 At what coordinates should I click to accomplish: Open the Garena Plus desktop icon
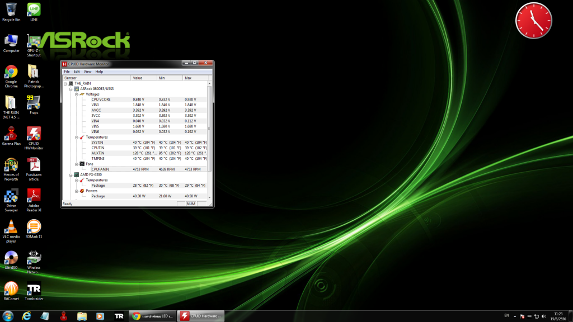(x=11, y=136)
